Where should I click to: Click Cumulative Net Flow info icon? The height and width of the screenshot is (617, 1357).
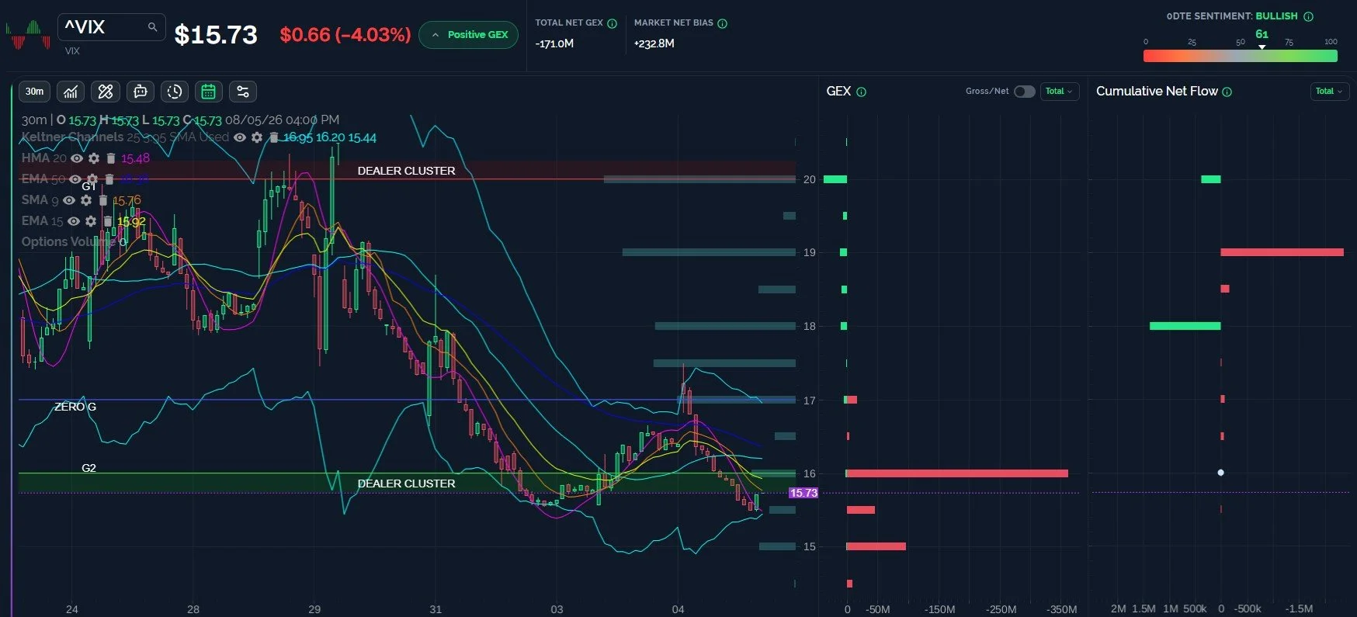pos(1227,92)
